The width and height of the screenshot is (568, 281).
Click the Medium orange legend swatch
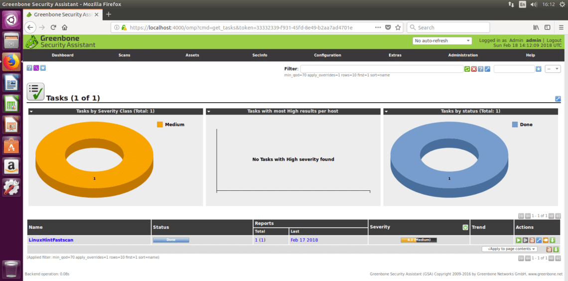(x=160, y=125)
